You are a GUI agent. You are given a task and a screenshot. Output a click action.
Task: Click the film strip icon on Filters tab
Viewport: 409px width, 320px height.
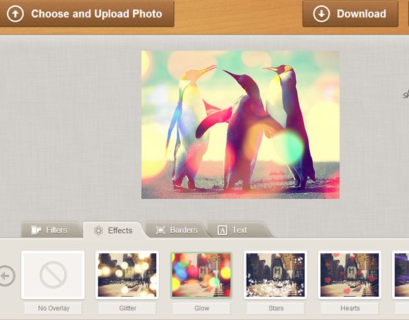[x=36, y=230]
